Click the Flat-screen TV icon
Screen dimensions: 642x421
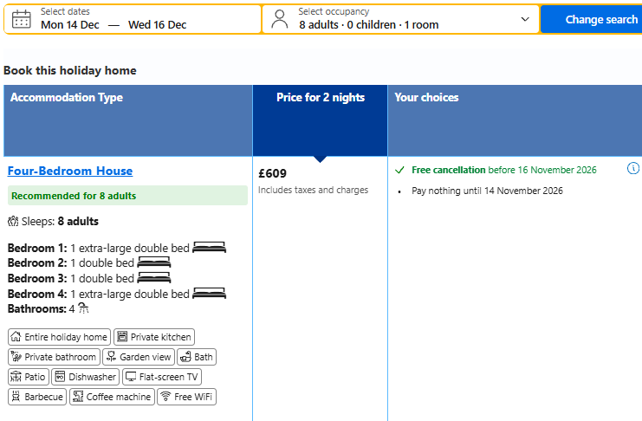pyautogui.click(x=131, y=376)
